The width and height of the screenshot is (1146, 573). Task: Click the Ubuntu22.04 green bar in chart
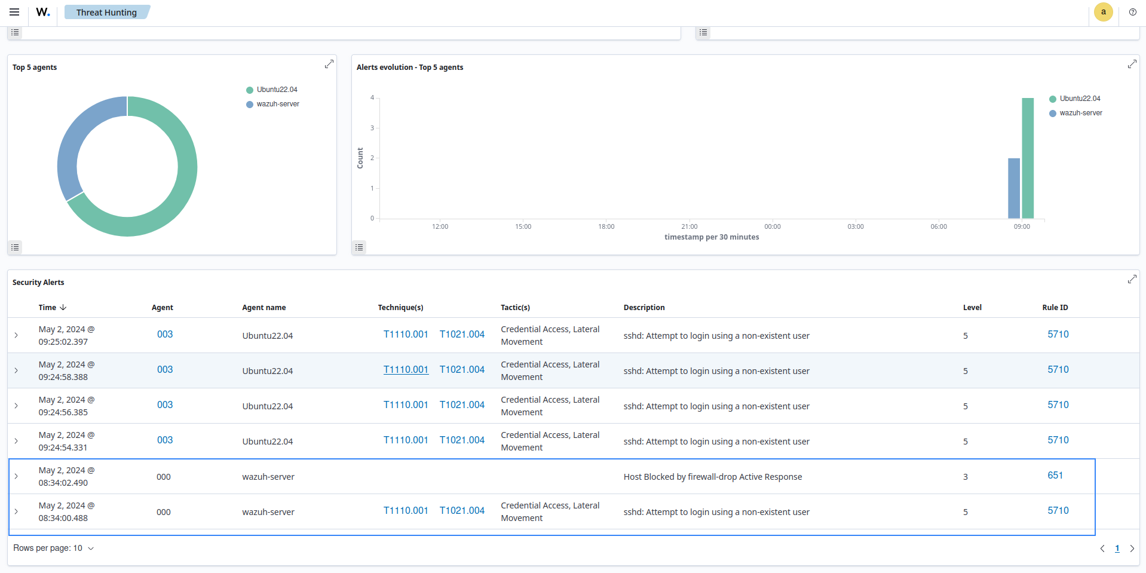pyautogui.click(x=1027, y=158)
